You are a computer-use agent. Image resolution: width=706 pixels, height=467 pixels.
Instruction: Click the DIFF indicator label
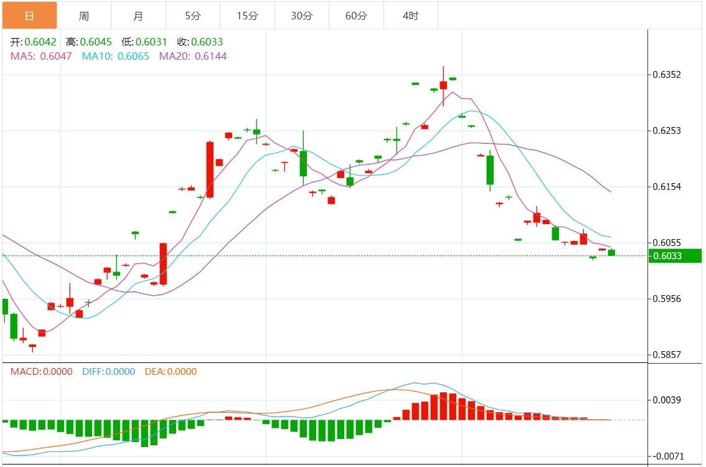click(108, 372)
